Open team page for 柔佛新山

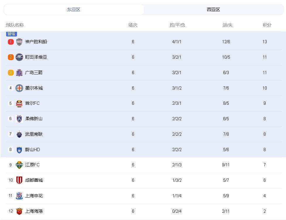[x=33, y=119]
